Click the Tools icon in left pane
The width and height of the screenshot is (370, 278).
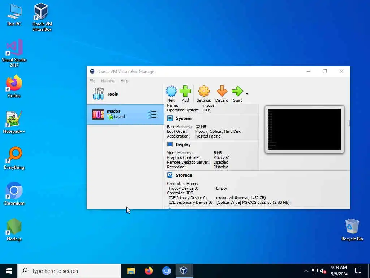pyautogui.click(x=98, y=94)
